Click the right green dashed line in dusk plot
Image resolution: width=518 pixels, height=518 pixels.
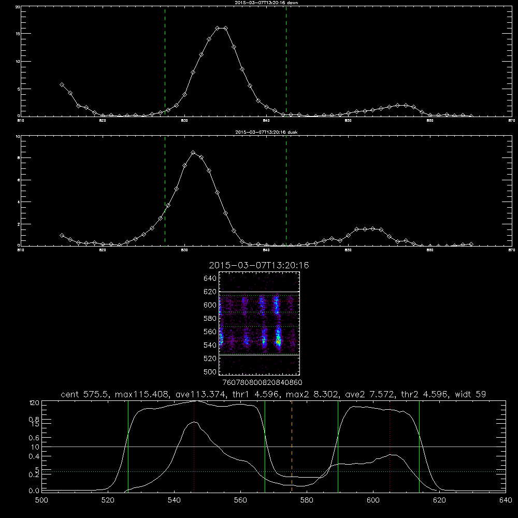click(x=286, y=191)
